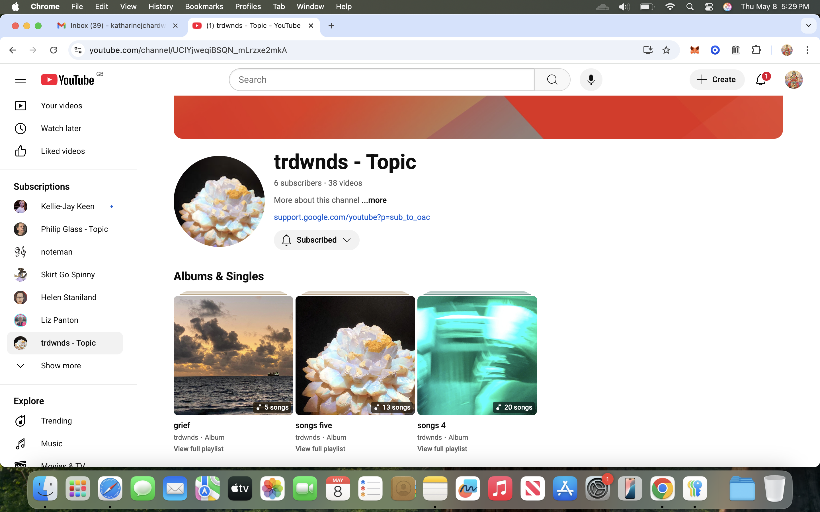Reload the page with the refresh icon
This screenshot has width=820, height=512.
pyautogui.click(x=54, y=50)
